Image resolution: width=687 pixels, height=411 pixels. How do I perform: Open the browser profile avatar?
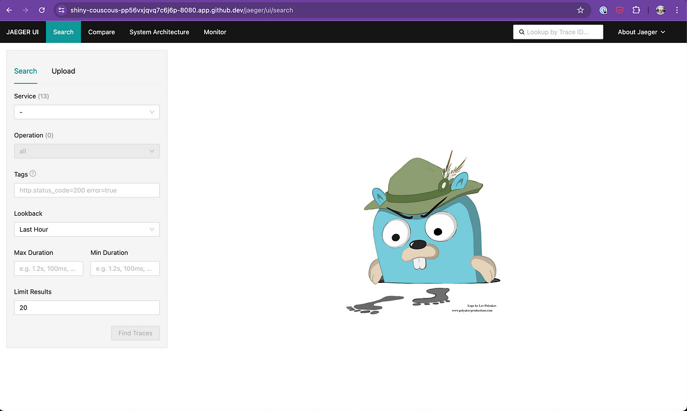tap(660, 10)
